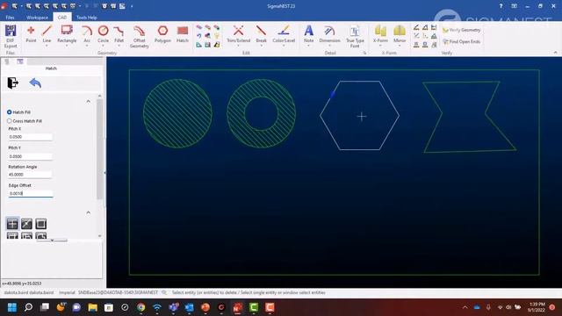Click Find Open Ends button
Screen dimensions: 562x316
pos(461,41)
